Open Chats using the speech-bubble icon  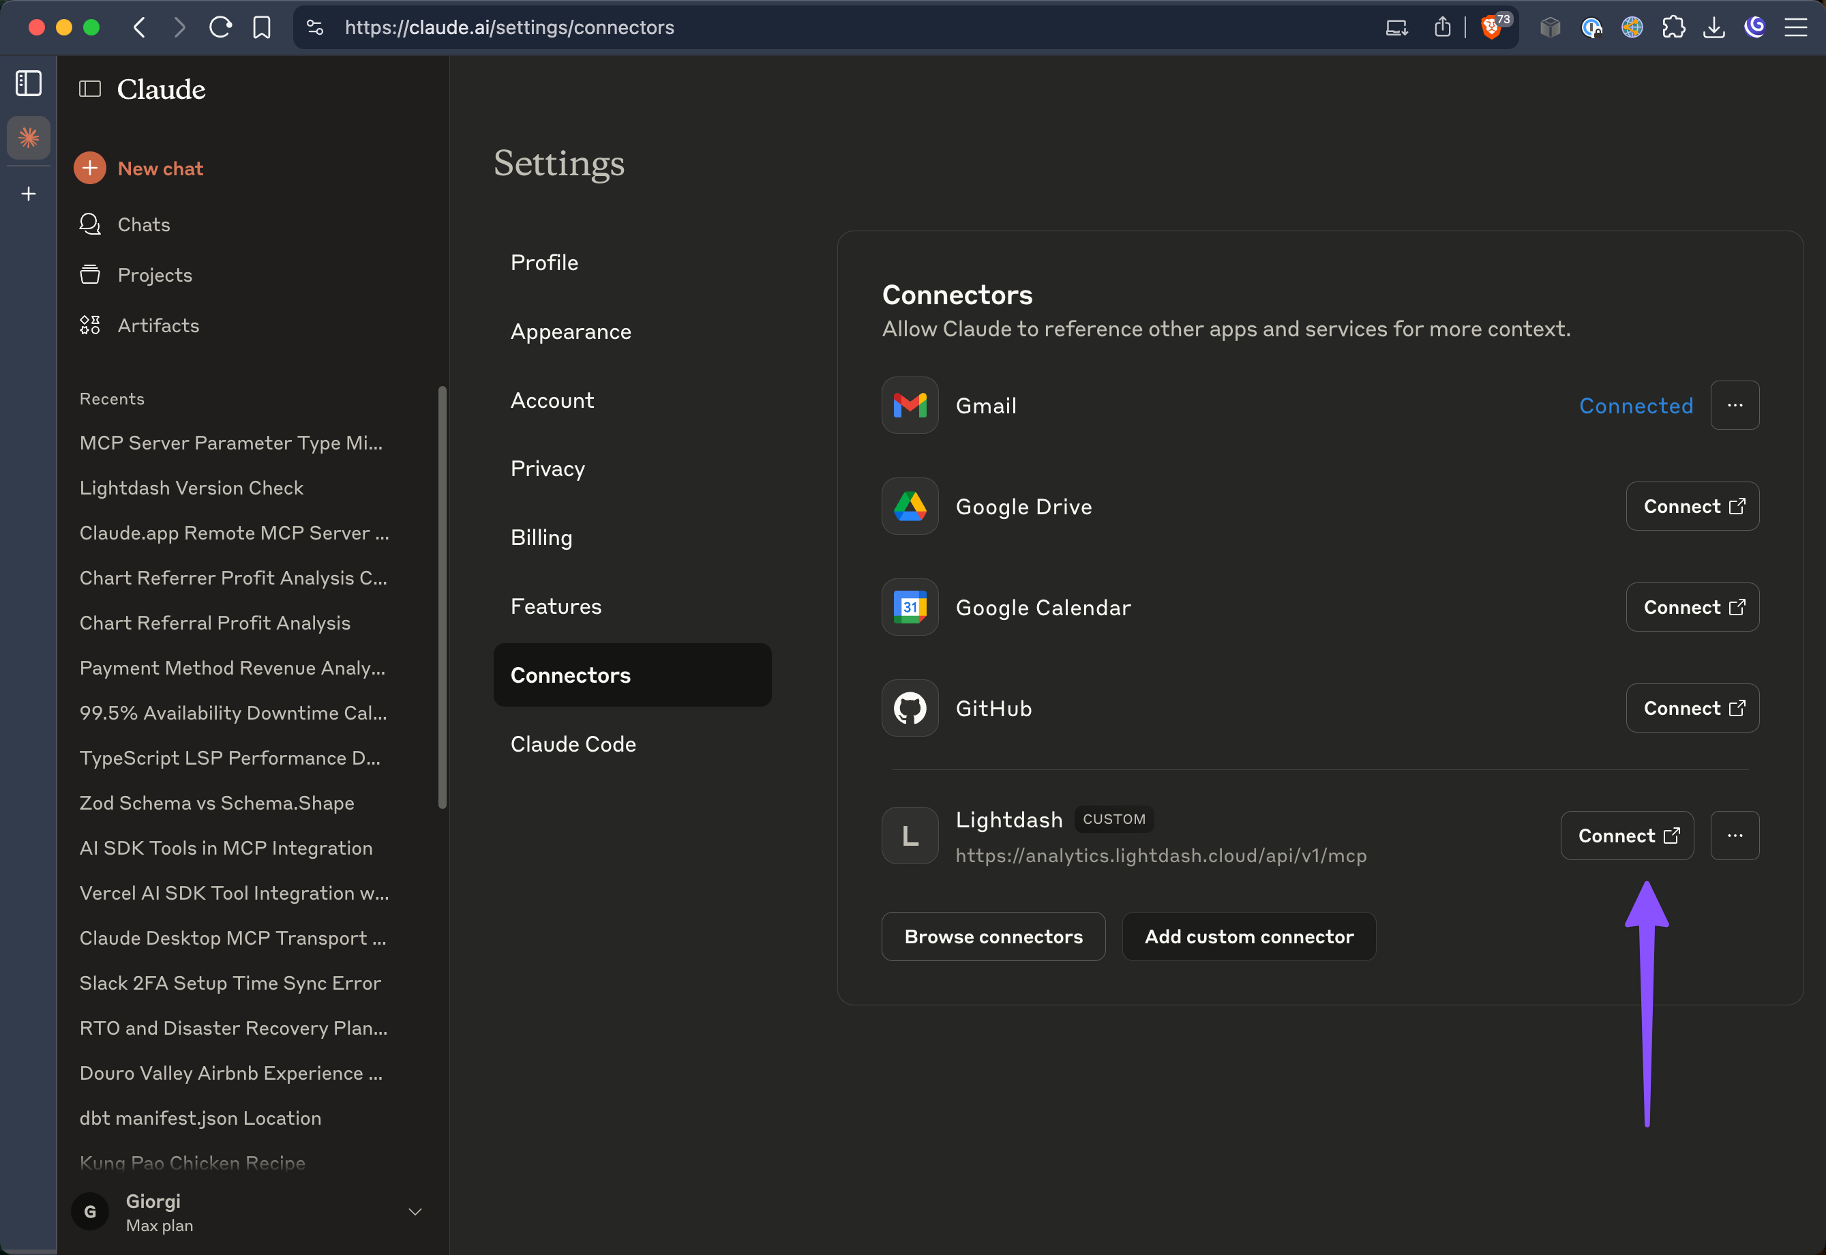coord(89,224)
